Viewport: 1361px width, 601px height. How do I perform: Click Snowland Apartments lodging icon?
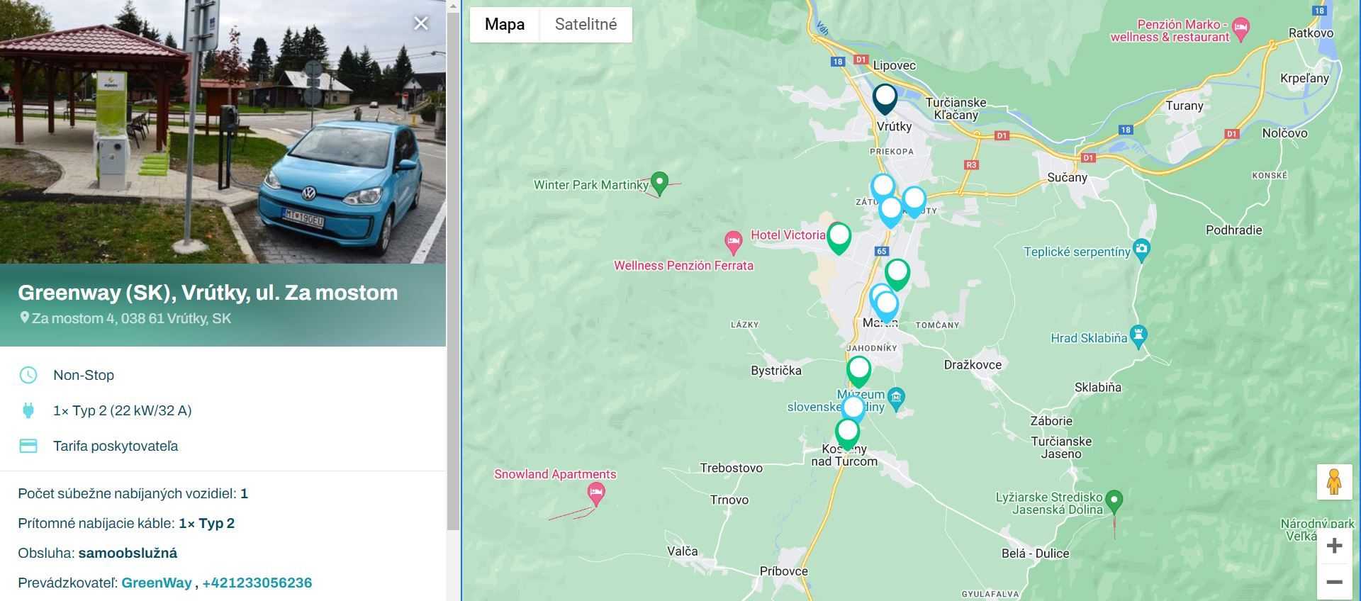pos(597,493)
